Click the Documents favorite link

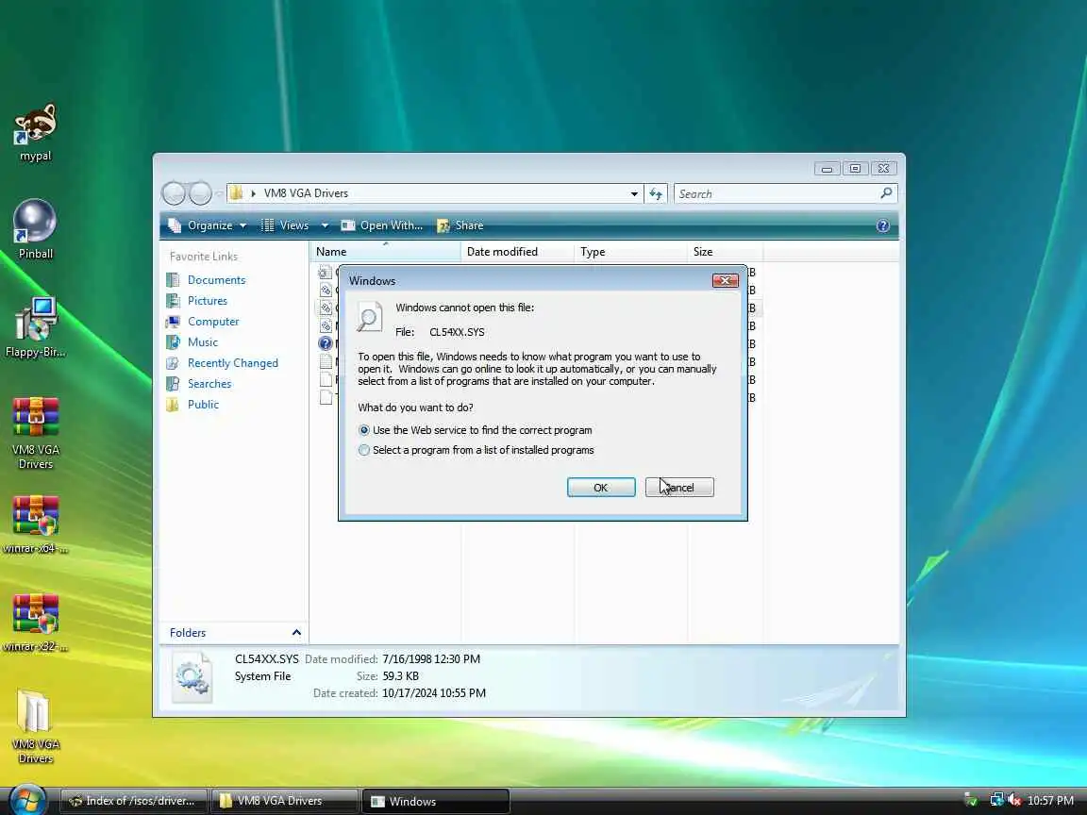[216, 280]
